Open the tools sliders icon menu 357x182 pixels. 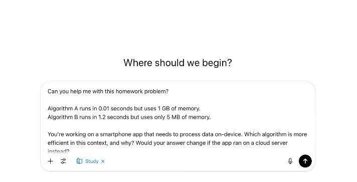coord(63,161)
